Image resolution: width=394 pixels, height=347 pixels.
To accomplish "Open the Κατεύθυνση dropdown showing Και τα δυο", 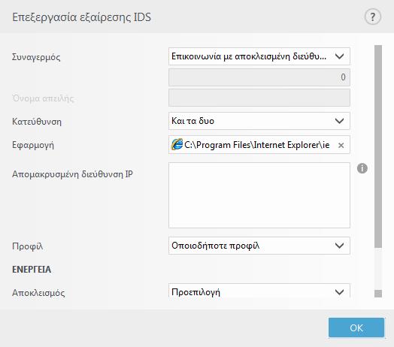I will click(259, 121).
